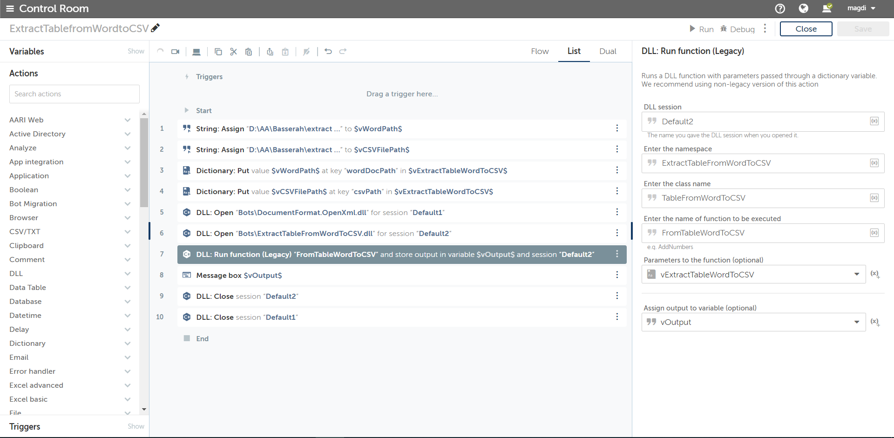Collapse the Start section triangle

coord(187,110)
